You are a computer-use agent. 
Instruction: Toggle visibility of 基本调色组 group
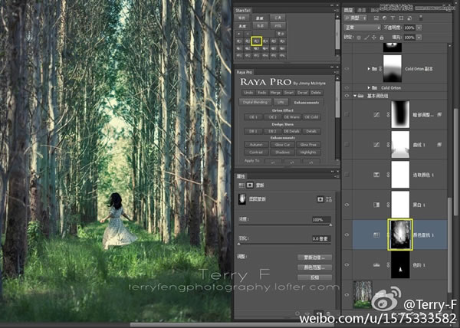click(x=347, y=97)
